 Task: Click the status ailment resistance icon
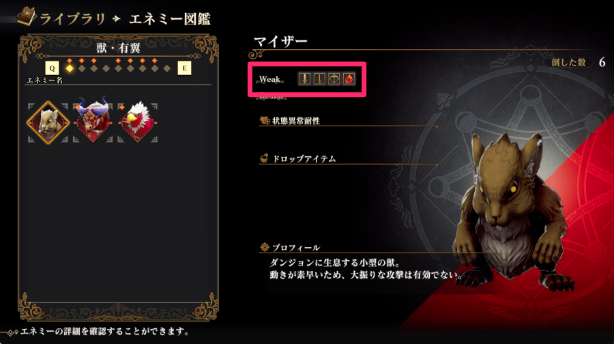pos(265,120)
